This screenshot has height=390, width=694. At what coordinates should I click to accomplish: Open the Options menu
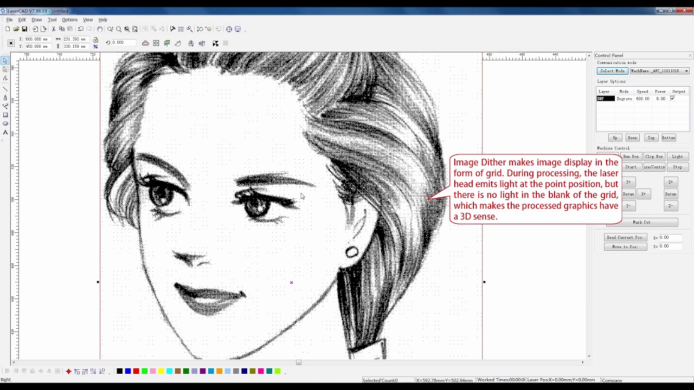coord(69,19)
